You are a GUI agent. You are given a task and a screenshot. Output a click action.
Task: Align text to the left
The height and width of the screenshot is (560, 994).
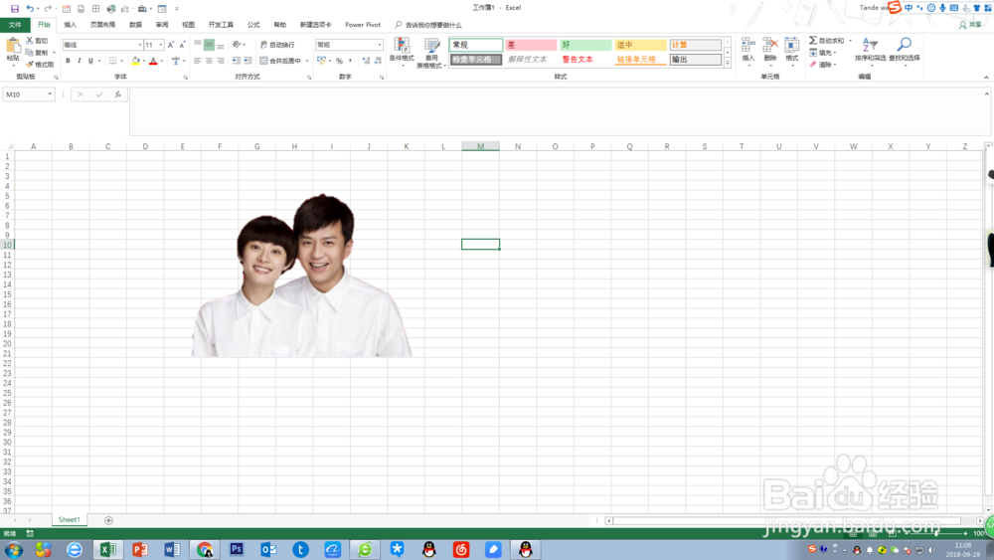pyautogui.click(x=197, y=61)
